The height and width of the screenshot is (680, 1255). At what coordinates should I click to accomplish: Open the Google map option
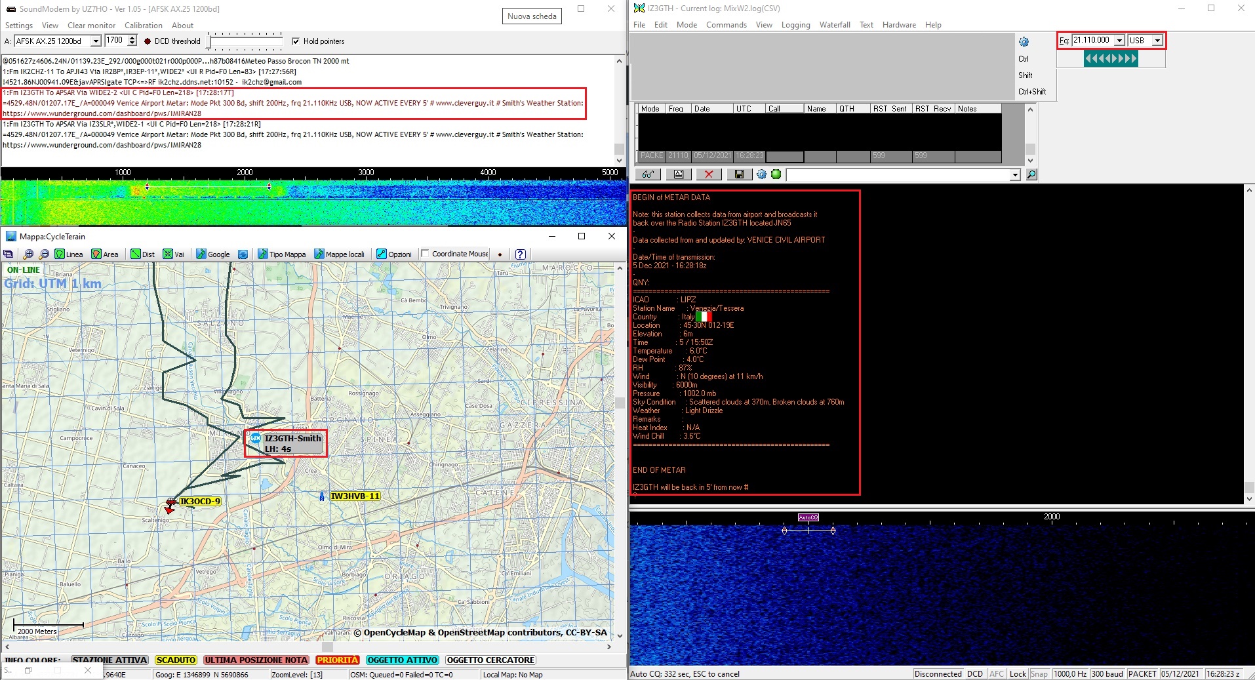tap(213, 254)
